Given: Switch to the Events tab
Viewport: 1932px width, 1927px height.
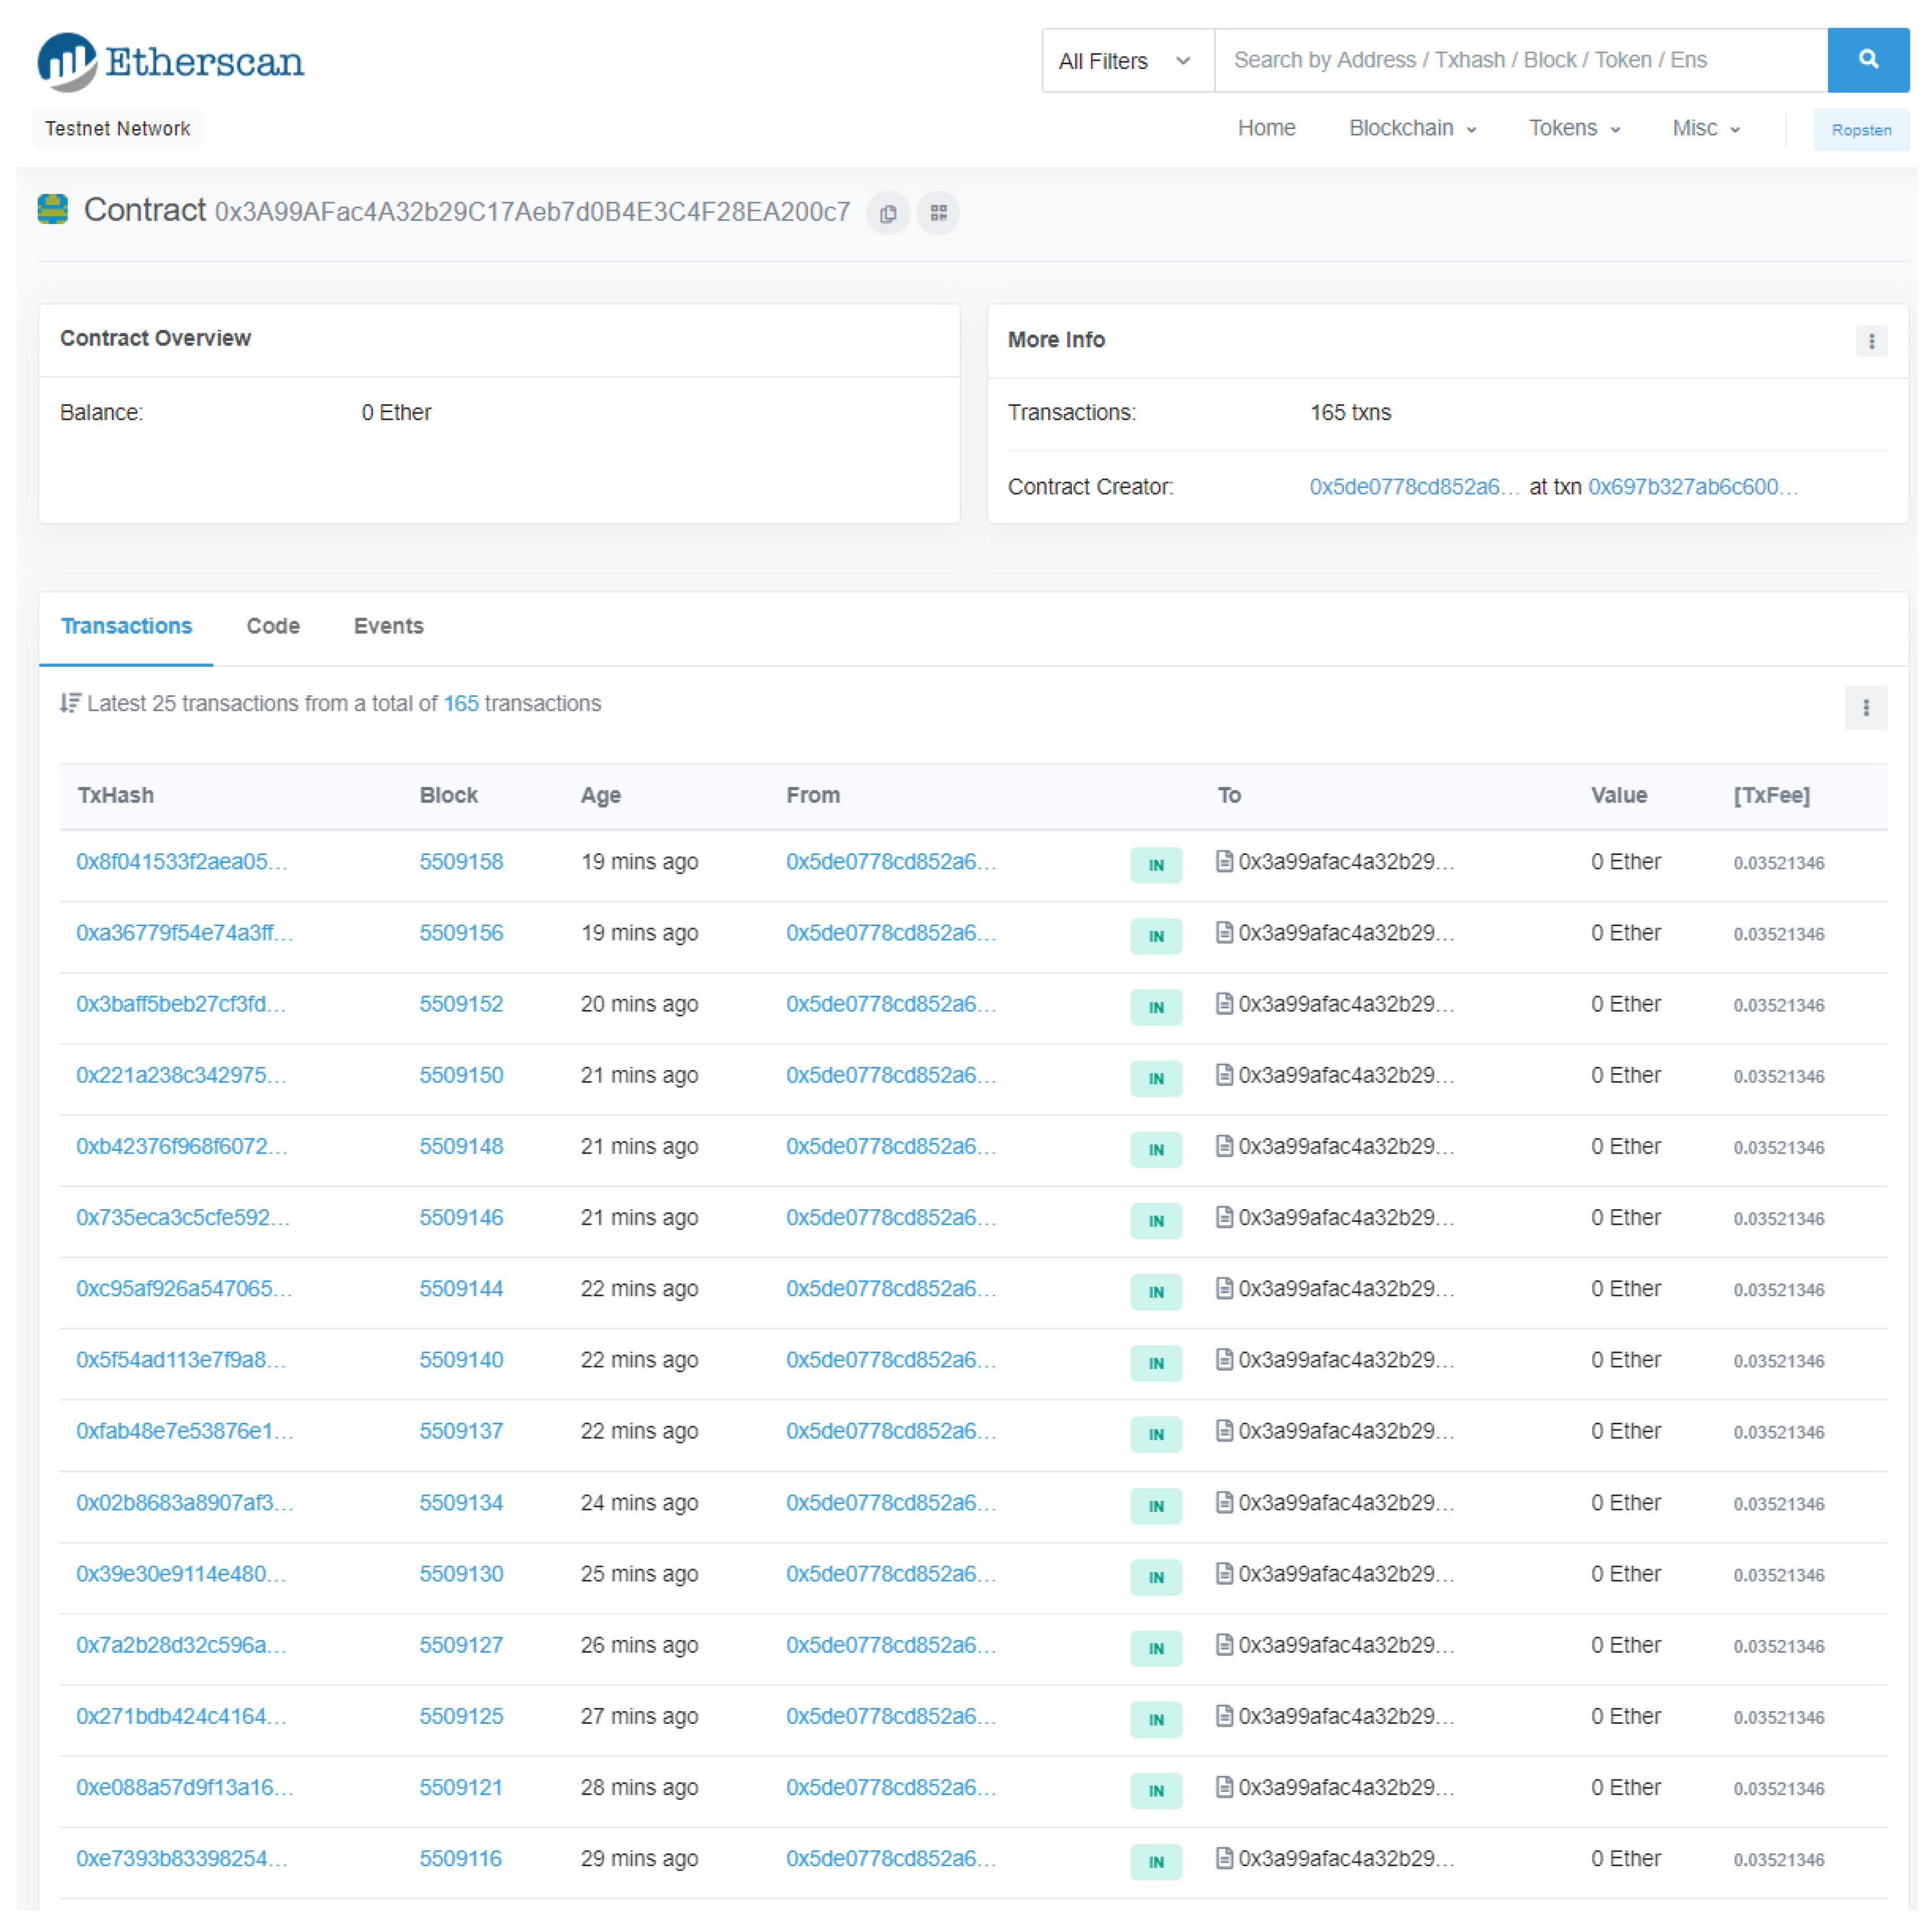Looking at the screenshot, I should click(388, 626).
